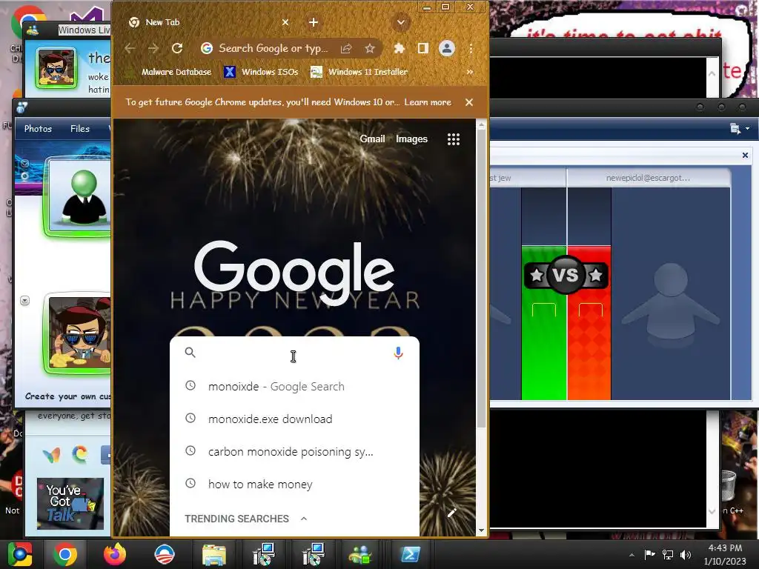
Task: Open the Malware Database bookmark
Action: (x=168, y=72)
